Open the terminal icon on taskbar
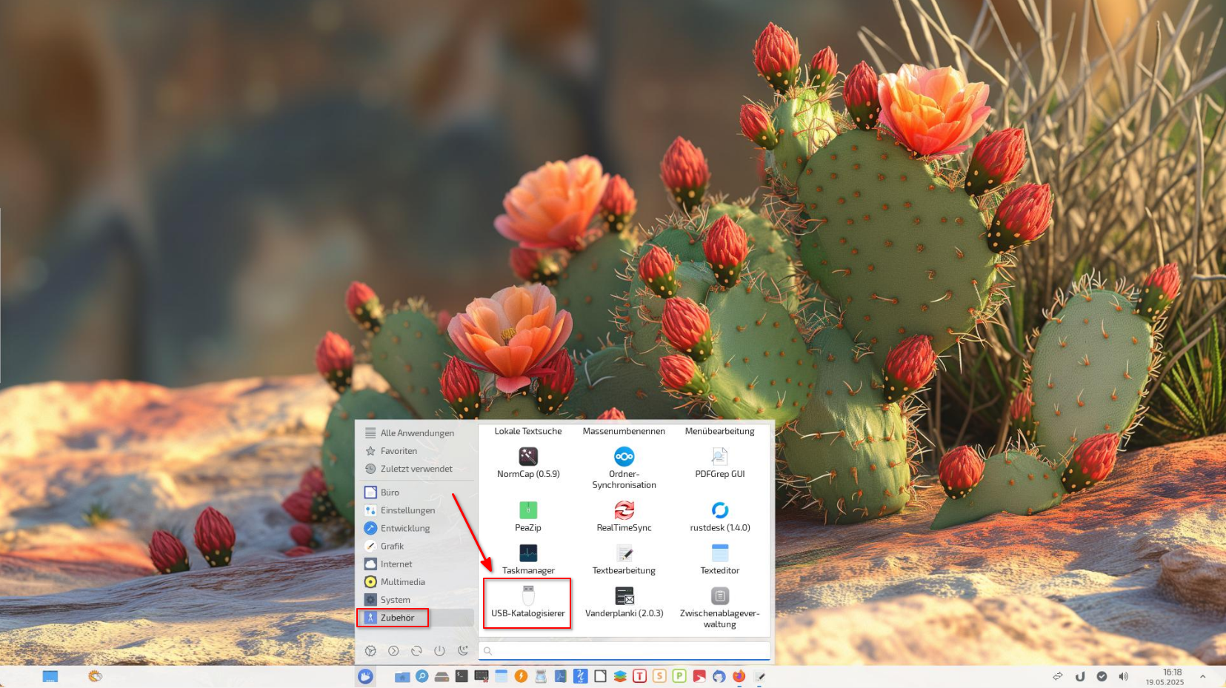Screen dimensions: 1226x688 click(x=462, y=676)
